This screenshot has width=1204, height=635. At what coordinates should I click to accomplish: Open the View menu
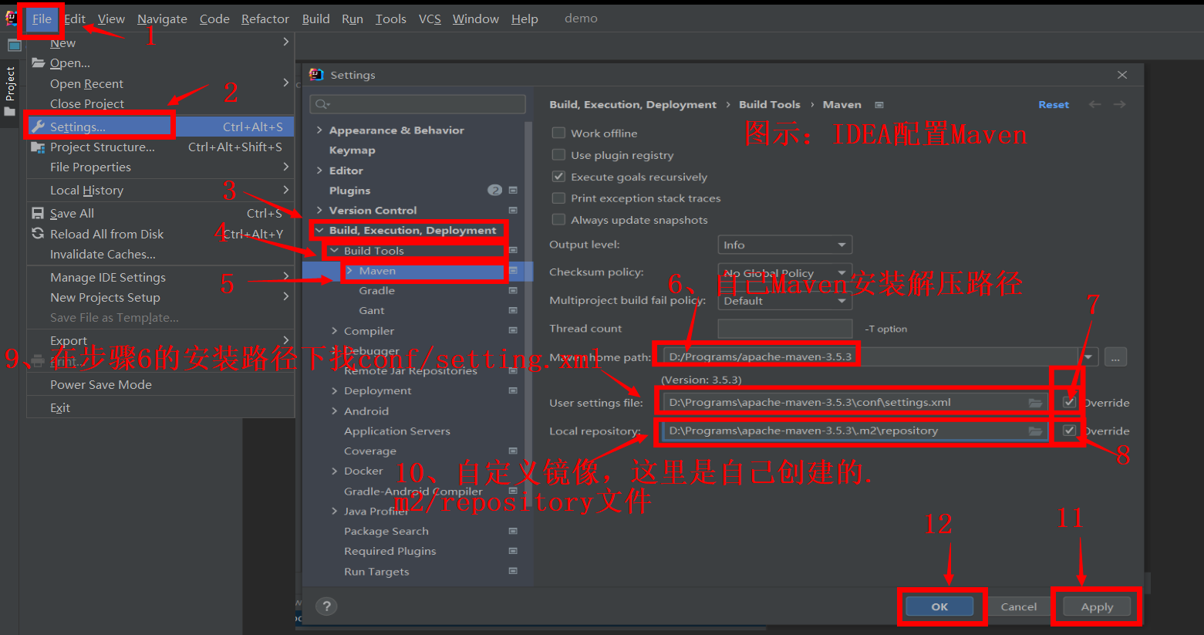point(111,19)
